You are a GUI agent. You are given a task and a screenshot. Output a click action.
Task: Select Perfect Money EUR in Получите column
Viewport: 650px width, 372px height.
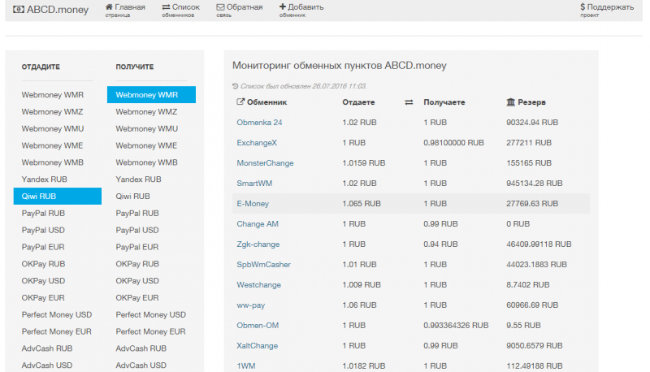151,331
